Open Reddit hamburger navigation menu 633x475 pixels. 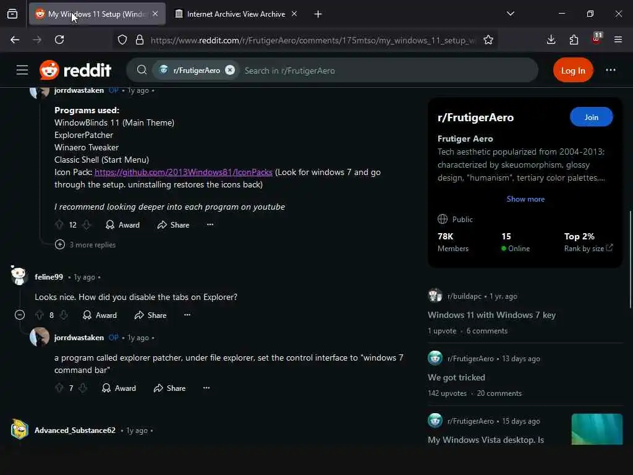tap(22, 71)
